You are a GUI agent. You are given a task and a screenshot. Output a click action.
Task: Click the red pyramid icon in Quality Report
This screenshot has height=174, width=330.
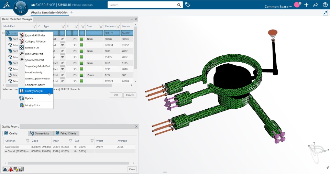tap(10, 169)
